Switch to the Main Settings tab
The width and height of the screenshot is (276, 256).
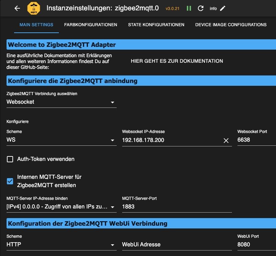tap(36, 25)
